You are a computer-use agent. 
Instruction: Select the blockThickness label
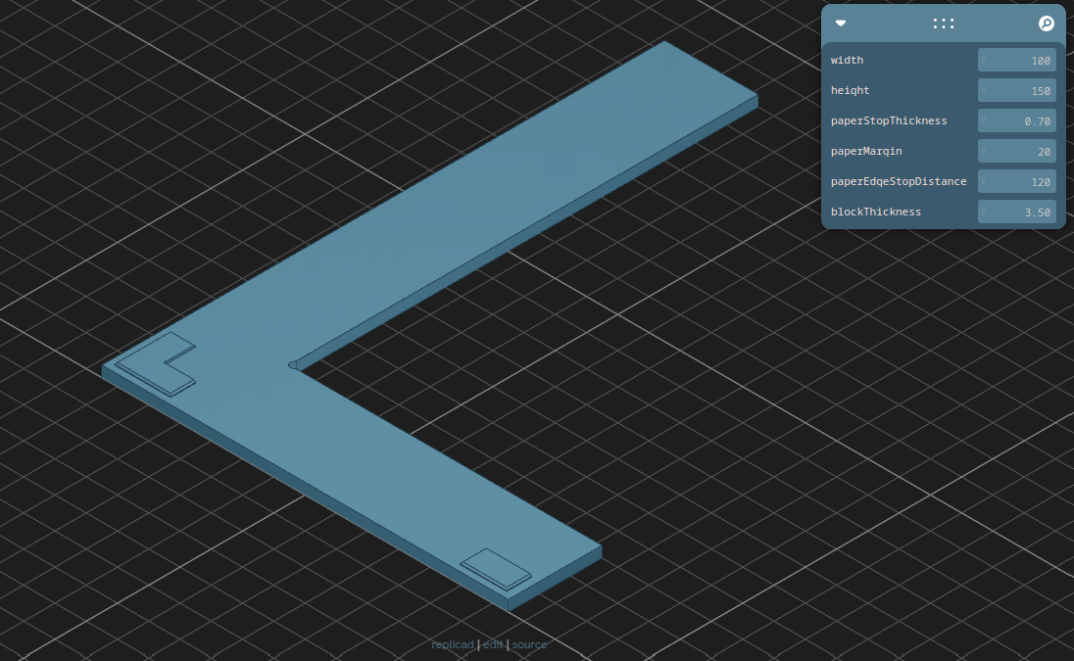(875, 212)
